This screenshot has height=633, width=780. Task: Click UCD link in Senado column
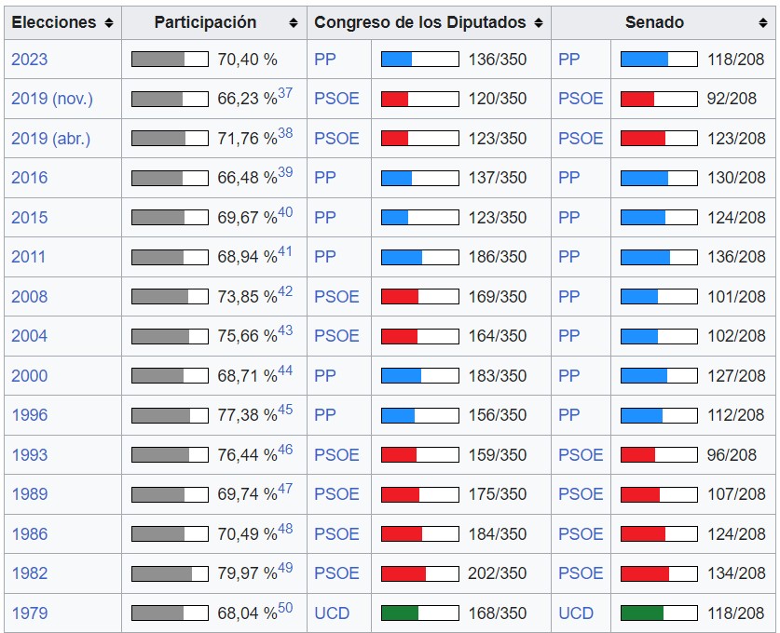(x=576, y=613)
